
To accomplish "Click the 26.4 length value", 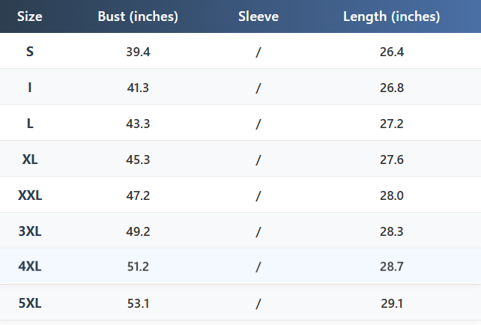I will [391, 52].
